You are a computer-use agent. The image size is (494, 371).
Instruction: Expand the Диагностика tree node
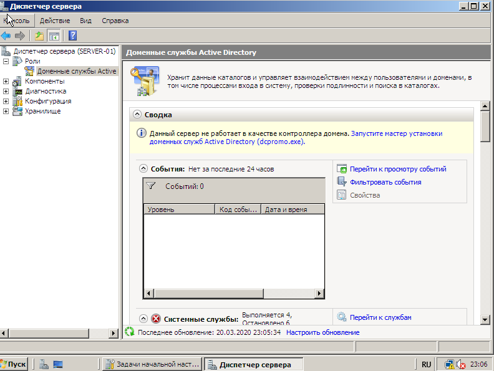[6, 91]
